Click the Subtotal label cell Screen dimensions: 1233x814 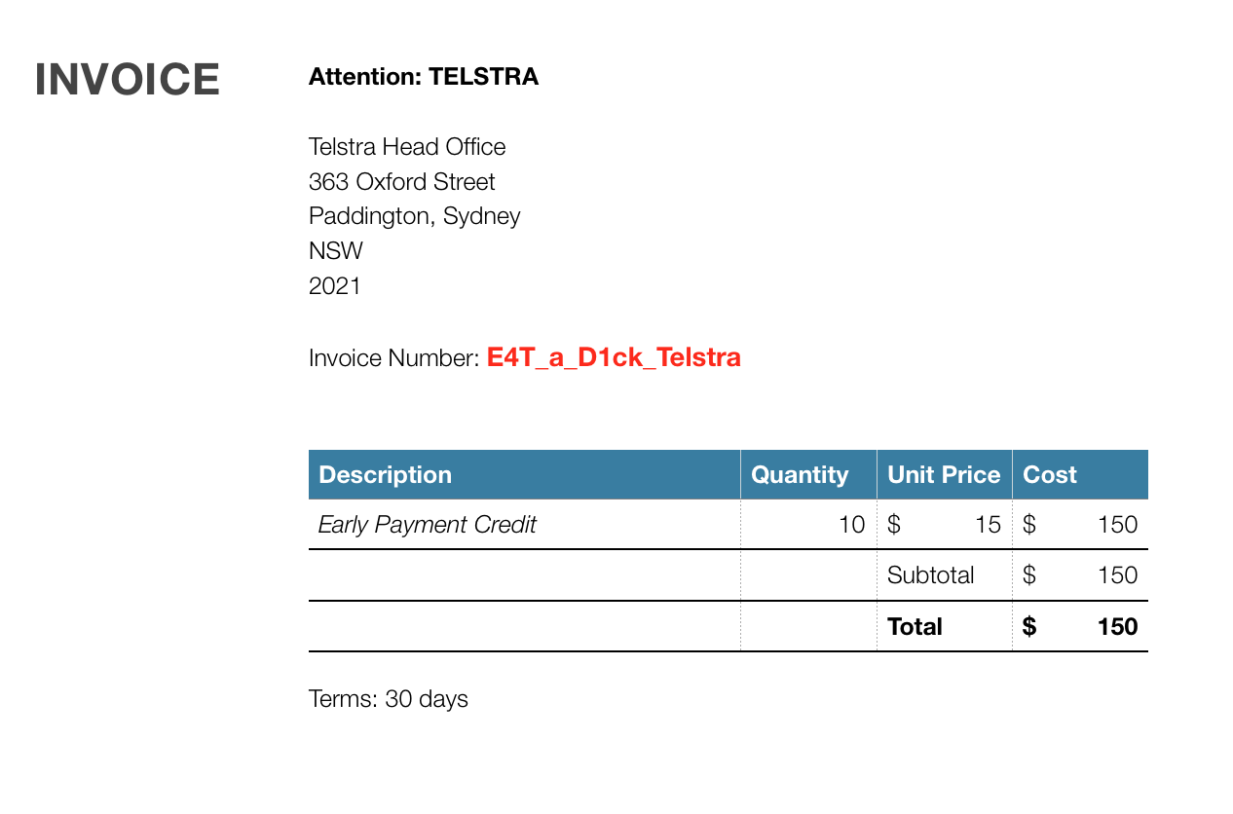tap(945, 575)
